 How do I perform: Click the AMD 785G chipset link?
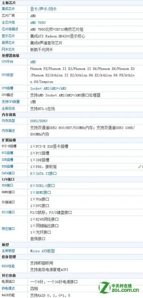pyautogui.click(x=38, y=23)
